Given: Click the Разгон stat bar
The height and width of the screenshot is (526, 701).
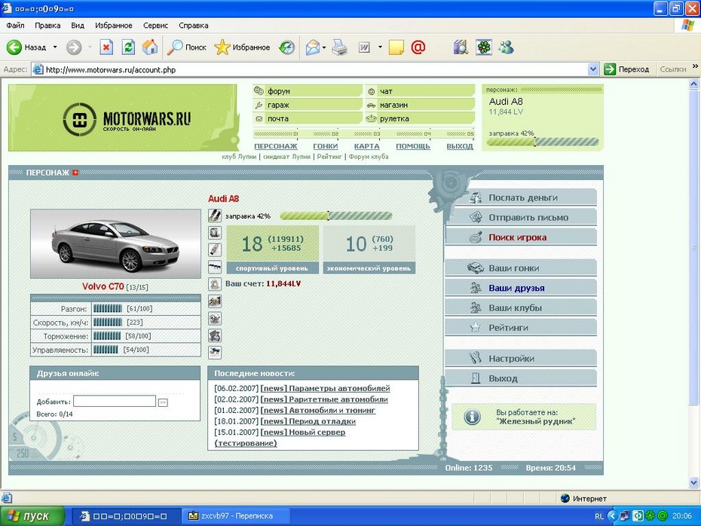Looking at the screenshot, I should pos(107,308).
